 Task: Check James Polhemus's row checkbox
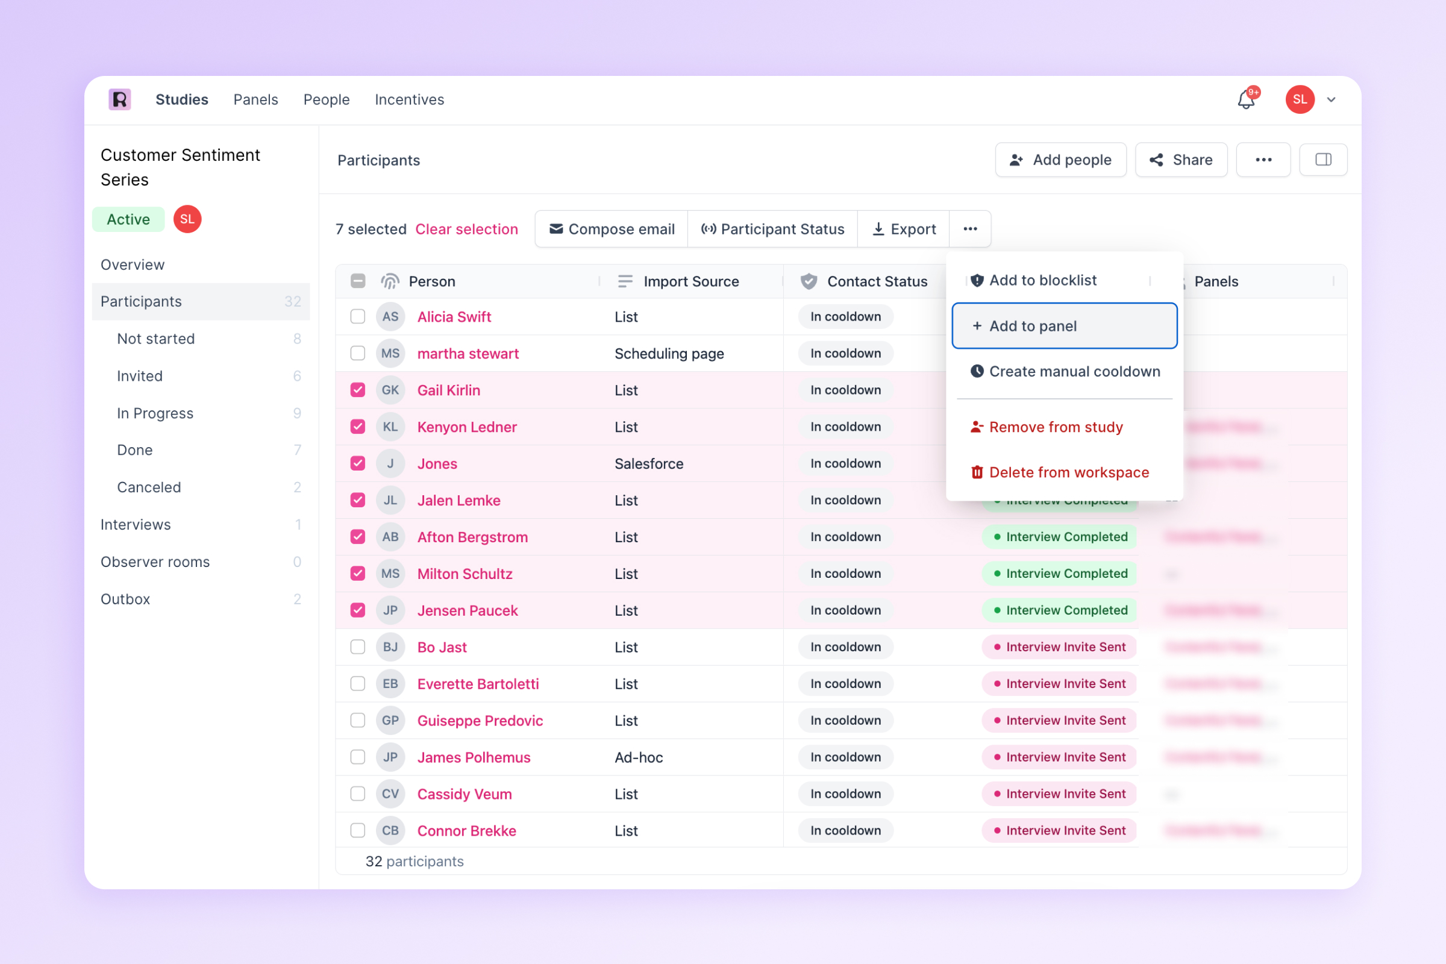(x=358, y=757)
